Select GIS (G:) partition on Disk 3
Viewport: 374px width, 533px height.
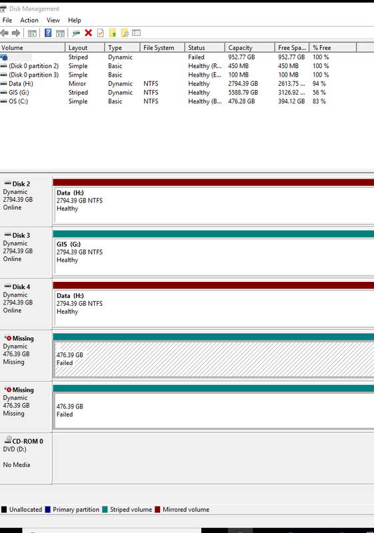point(214,257)
